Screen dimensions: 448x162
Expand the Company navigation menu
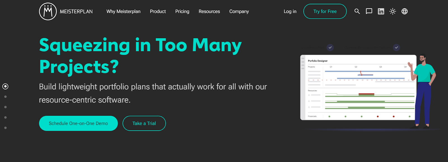click(x=239, y=11)
